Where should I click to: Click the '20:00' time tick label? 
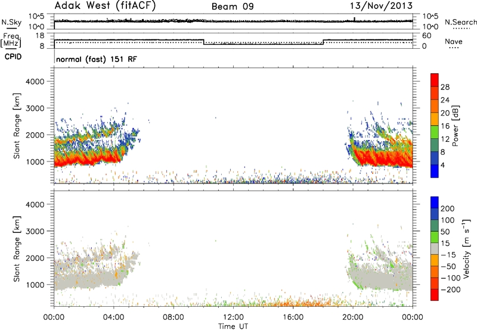point(353,317)
